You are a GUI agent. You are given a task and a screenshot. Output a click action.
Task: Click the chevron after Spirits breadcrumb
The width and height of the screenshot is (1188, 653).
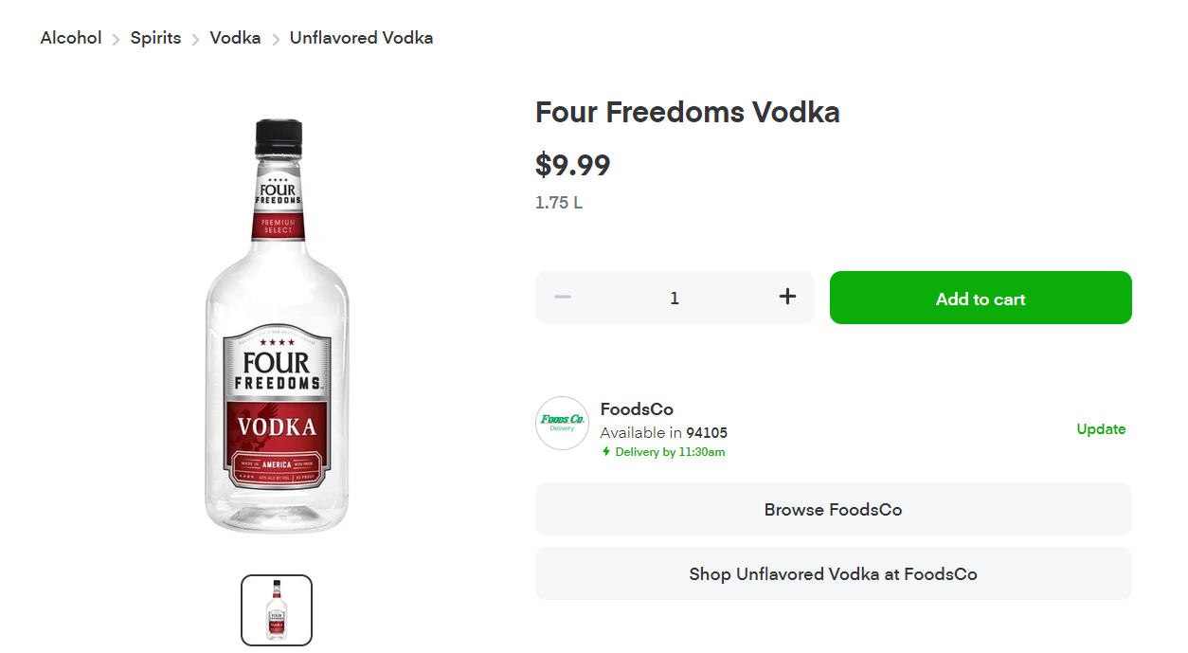point(196,39)
